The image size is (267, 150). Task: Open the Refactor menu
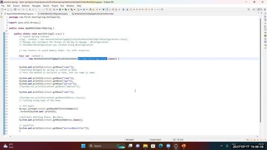26,6
